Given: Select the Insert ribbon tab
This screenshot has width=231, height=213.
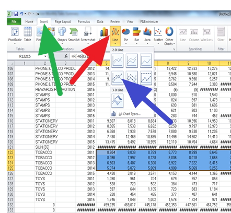Looking at the screenshot, I should pyautogui.click(x=44, y=21).
